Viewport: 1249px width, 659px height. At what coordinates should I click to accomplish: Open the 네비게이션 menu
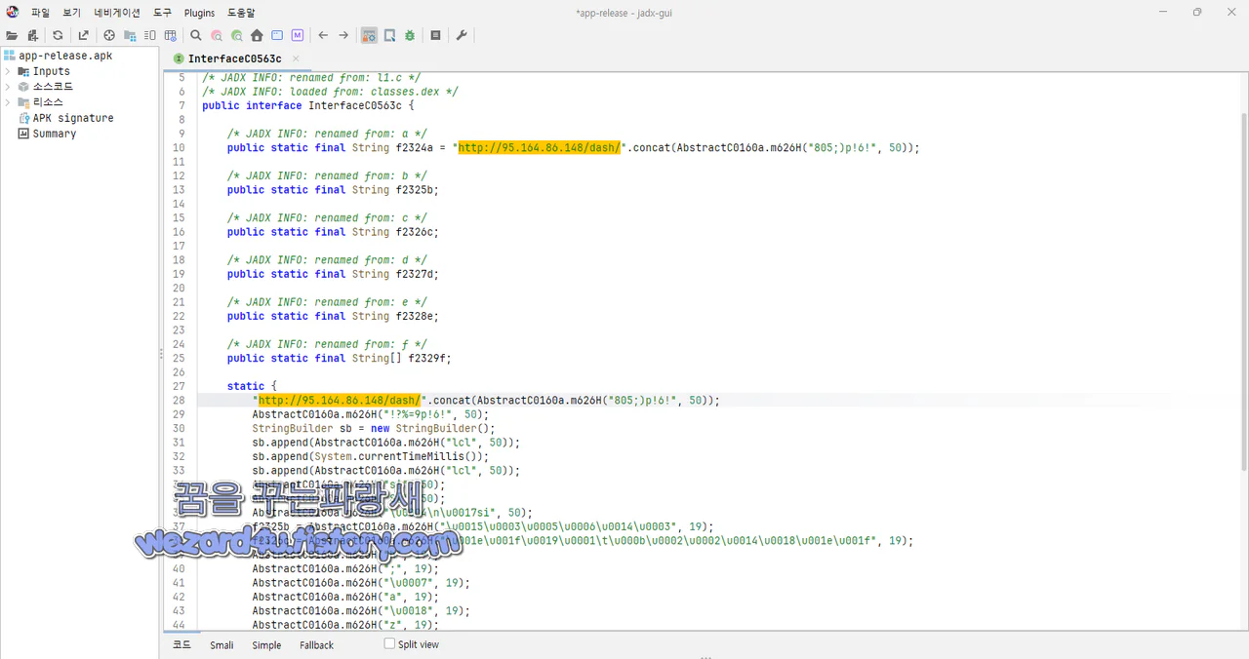click(x=117, y=13)
